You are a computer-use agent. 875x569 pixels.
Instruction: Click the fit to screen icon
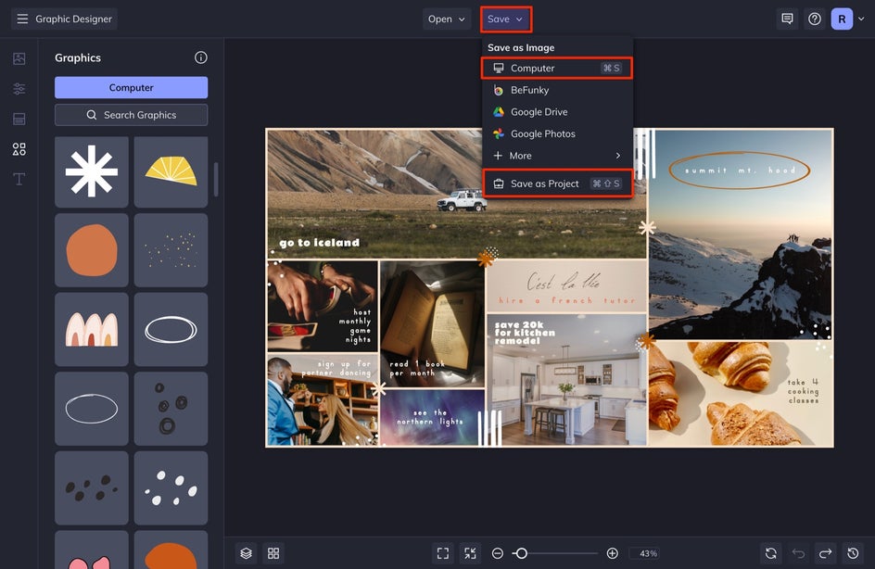[443, 553]
